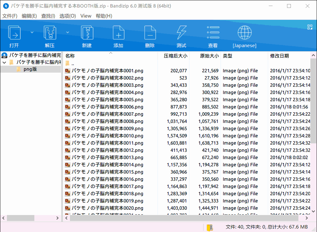Expand the dropdown arrow next to 解压

click(67, 32)
